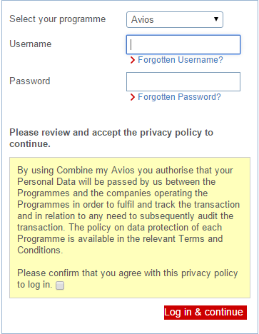This screenshot has height=334, width=259.
Task: Click the 'Combine my Avios' phrase in policy
Action: pos(96,171)
